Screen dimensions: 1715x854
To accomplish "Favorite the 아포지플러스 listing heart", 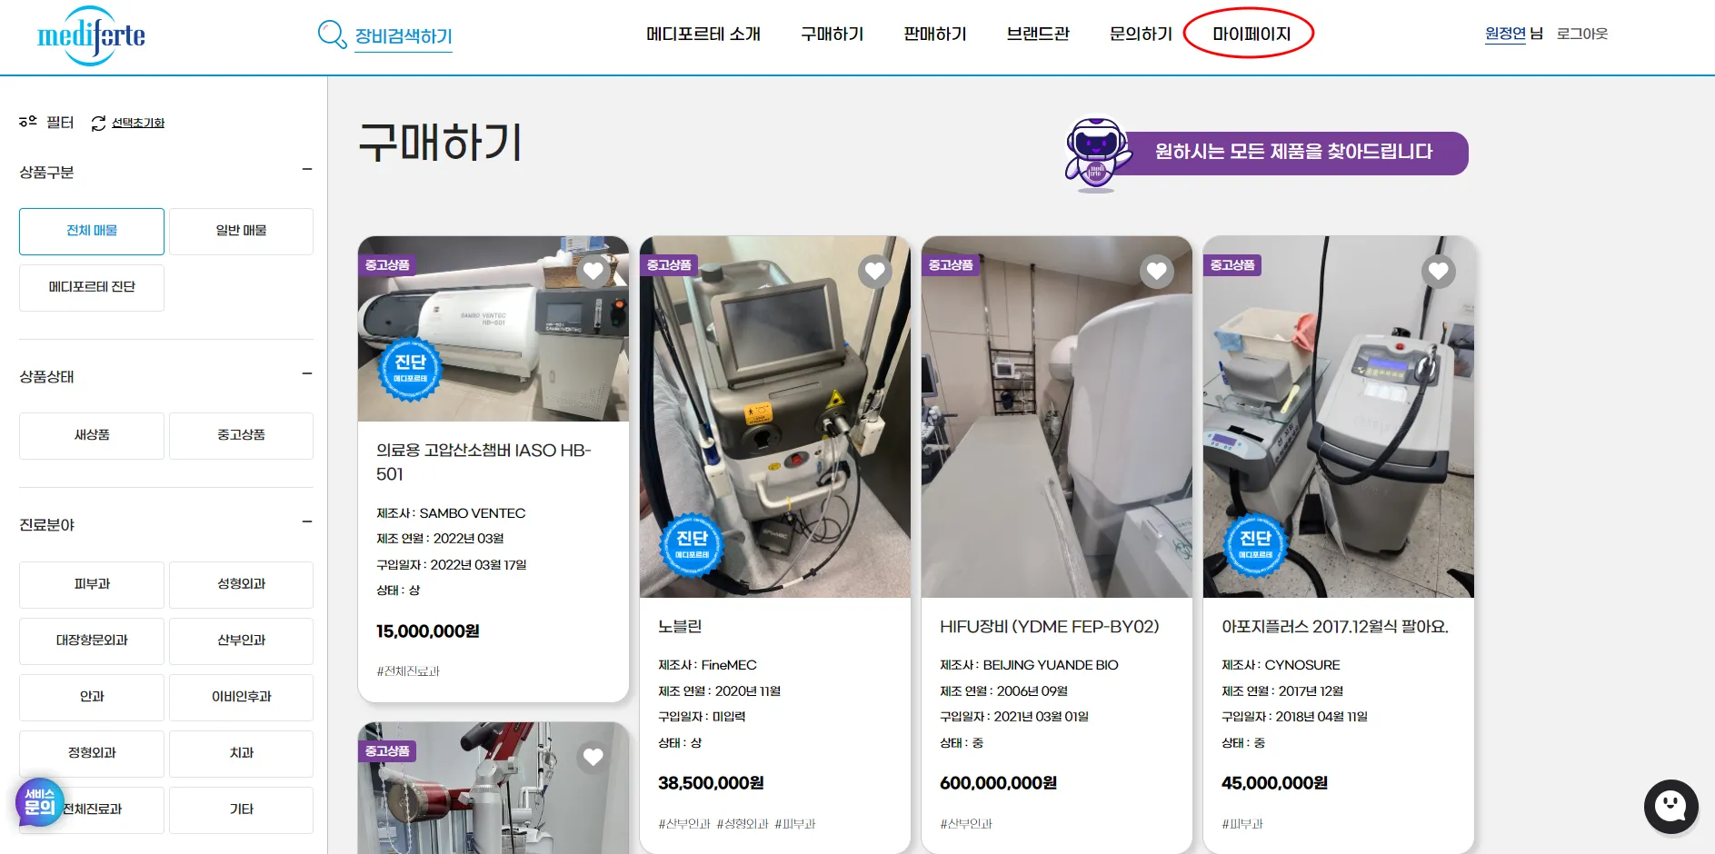I will [1439, 271].
